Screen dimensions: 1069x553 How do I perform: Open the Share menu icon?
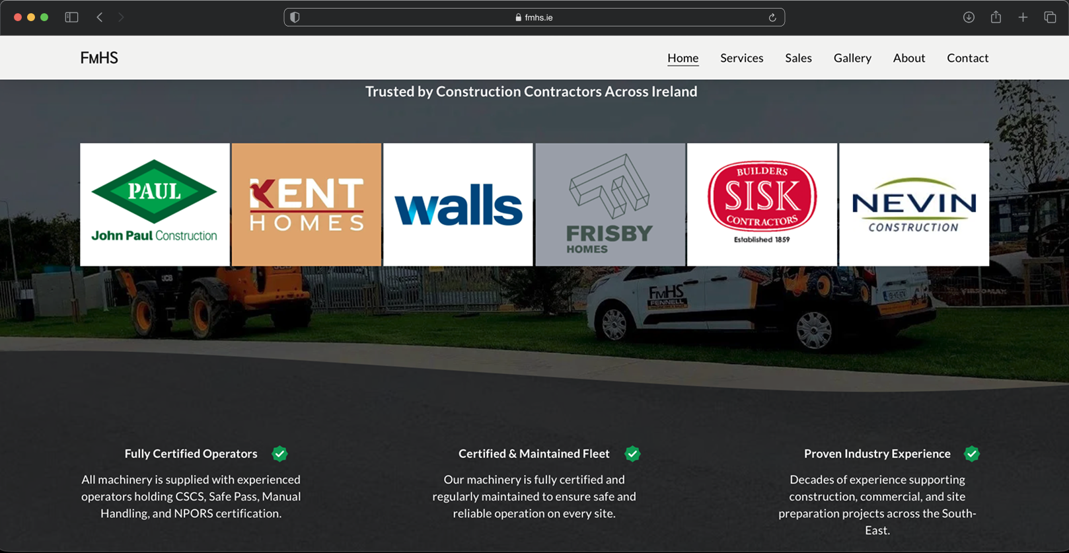[x=996, y=17]
